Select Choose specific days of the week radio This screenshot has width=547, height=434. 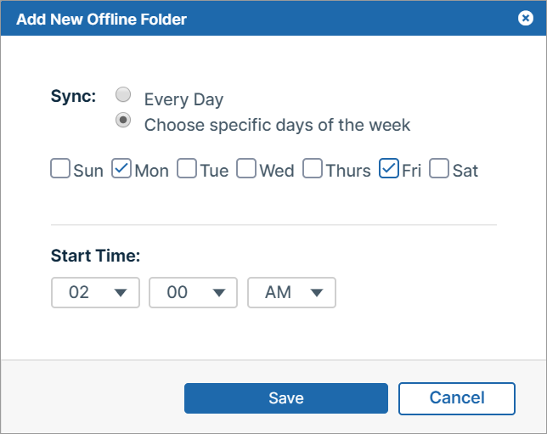pyautogui.click(x=123, y=120)
